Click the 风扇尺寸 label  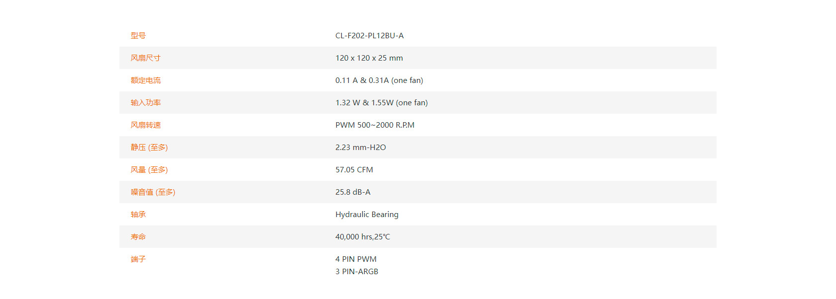pyautogui.click(x=145, y=58)
